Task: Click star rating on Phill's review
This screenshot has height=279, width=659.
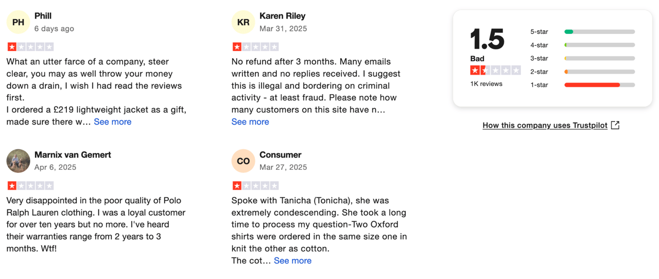Action: click(x=30, y=47)
